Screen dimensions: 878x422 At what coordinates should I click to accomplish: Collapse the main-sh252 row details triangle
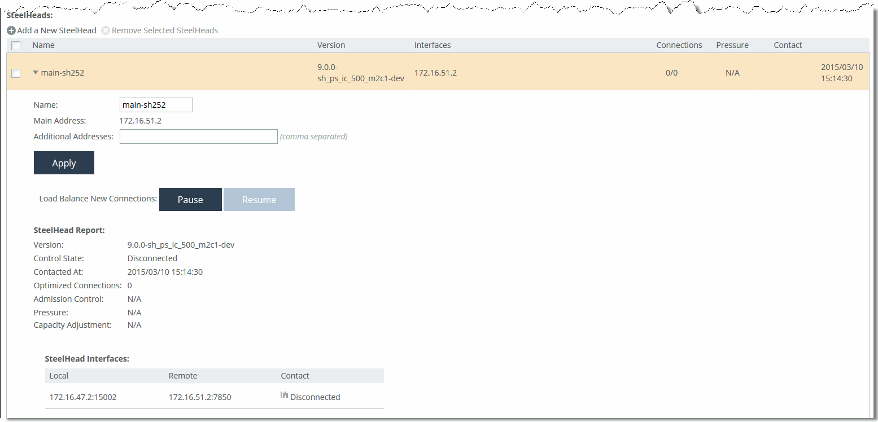click(x=36, y=72)
